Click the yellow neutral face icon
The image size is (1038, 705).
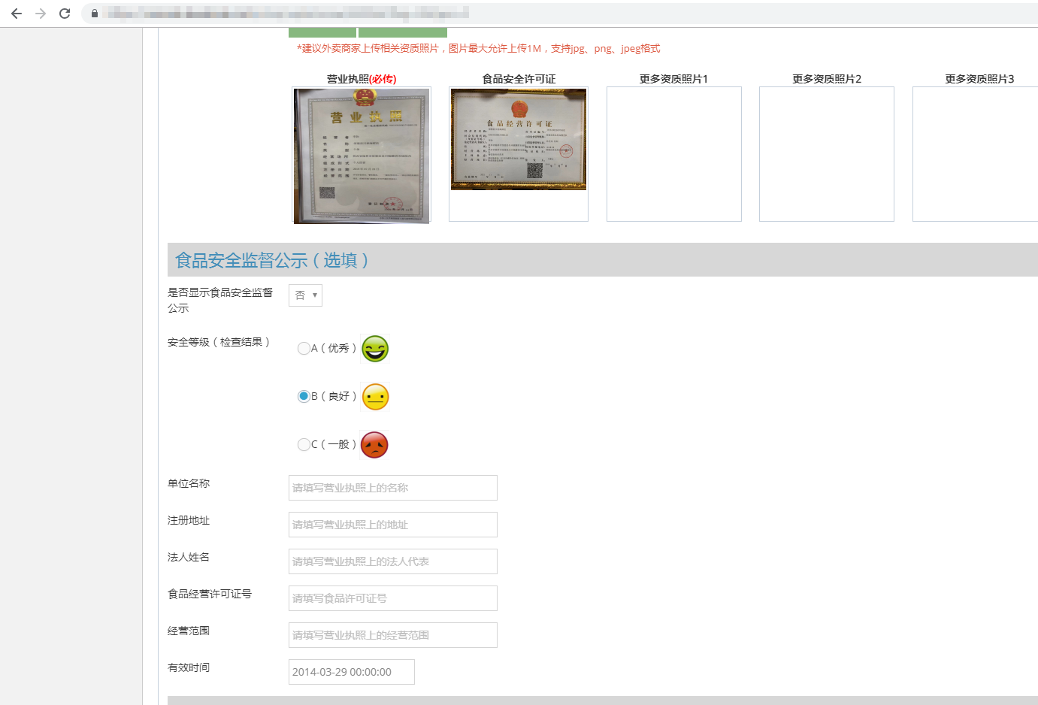point(375,397)
